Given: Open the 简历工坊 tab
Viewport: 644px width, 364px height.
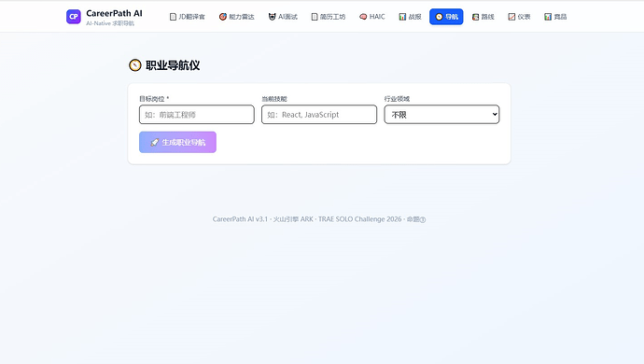Looking at the screenshot, I should [x=329, y=17].
